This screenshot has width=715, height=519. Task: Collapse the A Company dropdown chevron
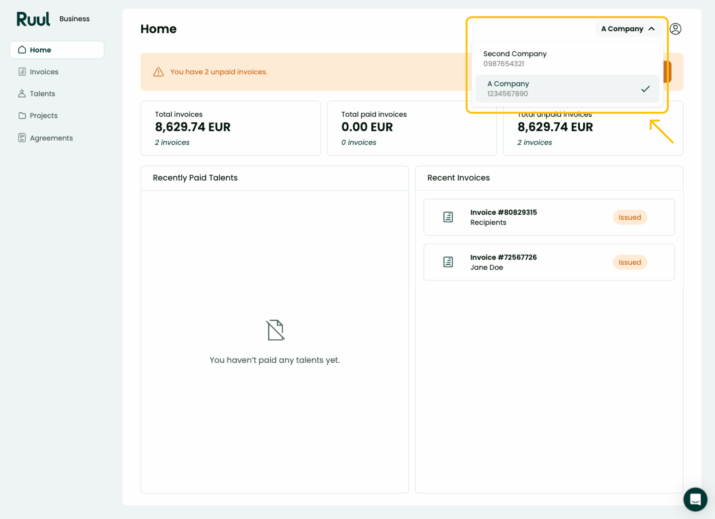pos(652,29)
